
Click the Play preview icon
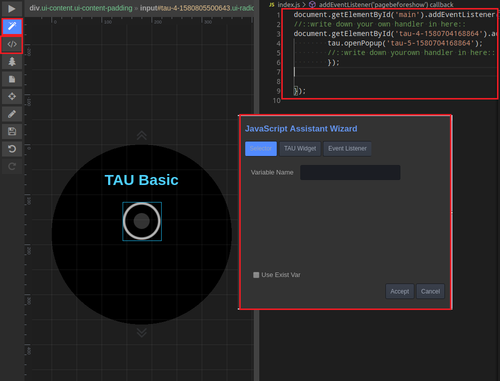tap(12, 8)
